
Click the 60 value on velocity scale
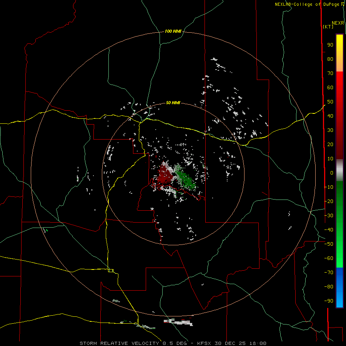pos(330,87)
